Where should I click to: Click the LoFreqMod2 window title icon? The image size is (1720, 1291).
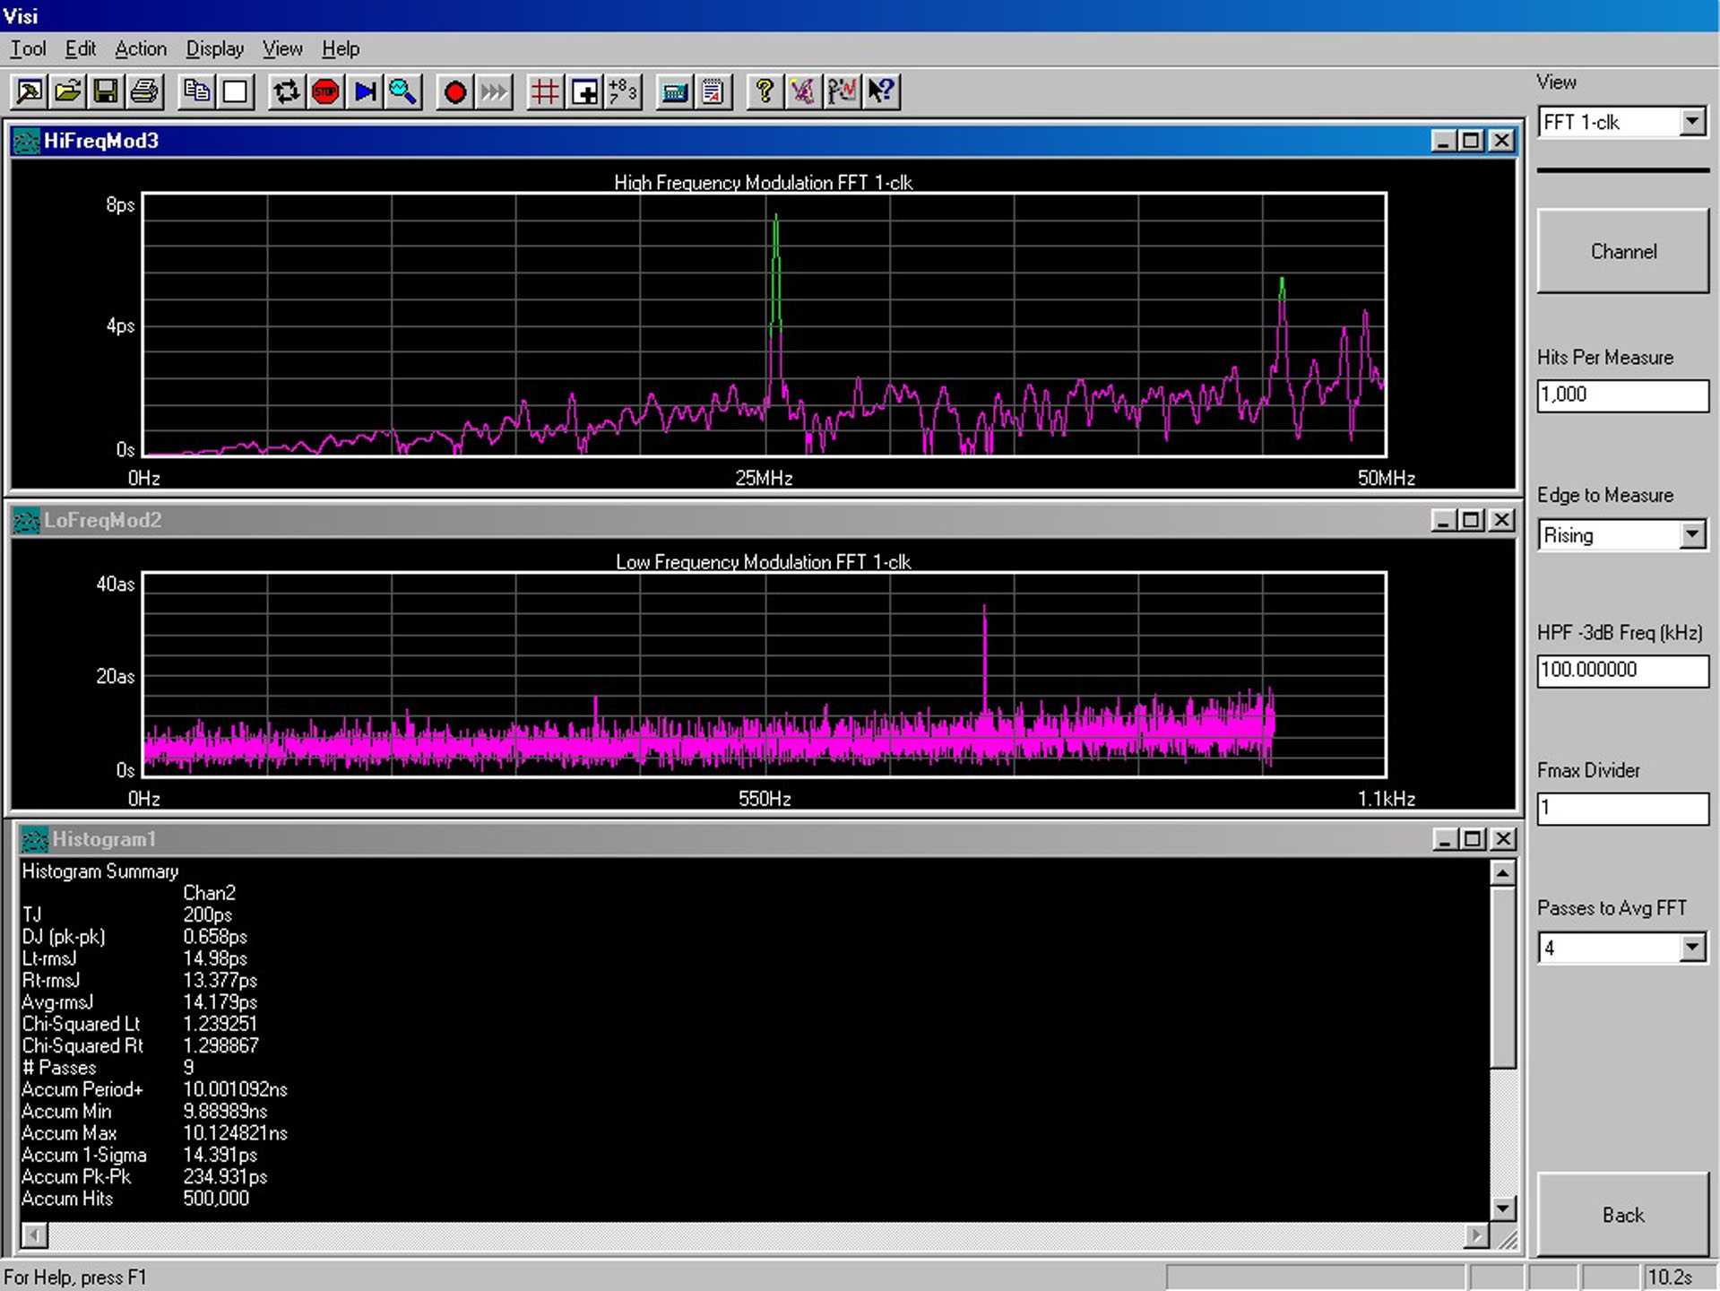point(27,520)
